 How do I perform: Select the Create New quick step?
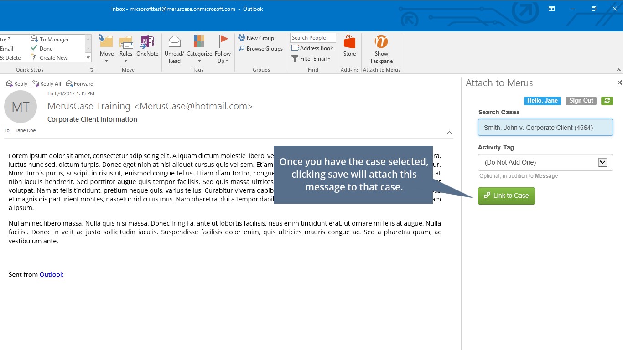tap(49, 58)
